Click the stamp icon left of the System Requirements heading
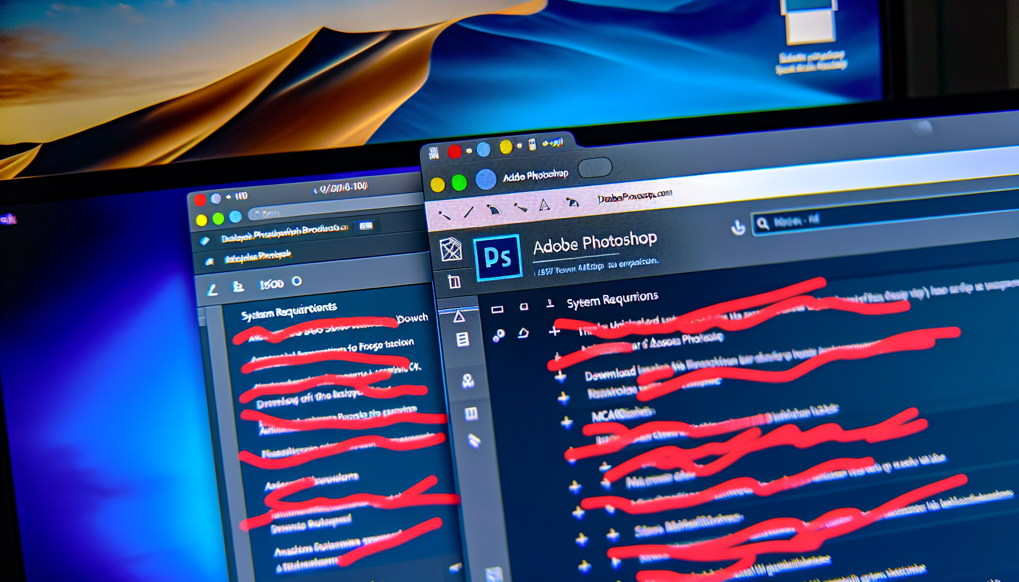The height and width of the screenshot is (582, 1019). 550,304
